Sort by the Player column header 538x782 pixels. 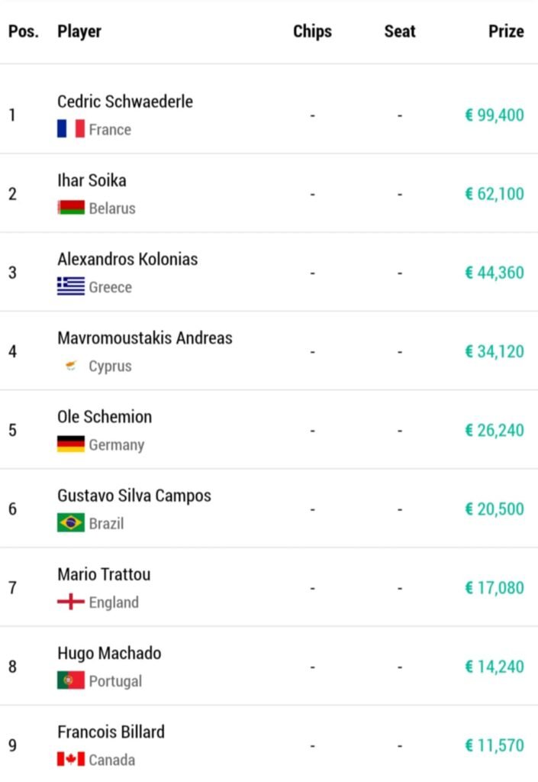click(79, 31)
